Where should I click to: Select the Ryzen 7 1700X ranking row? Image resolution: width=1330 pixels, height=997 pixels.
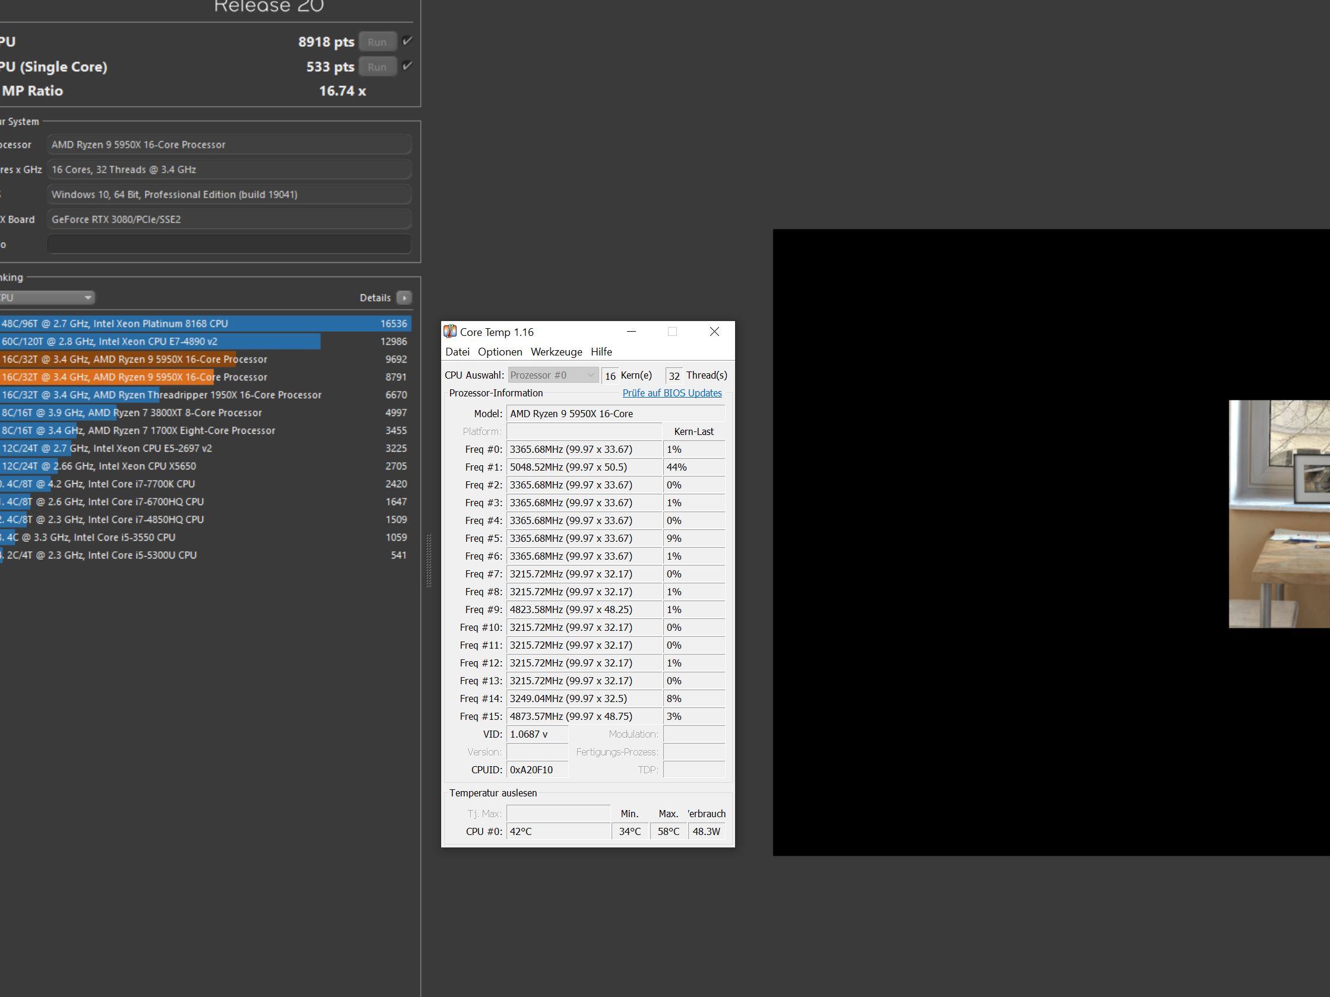click(205, 430)
